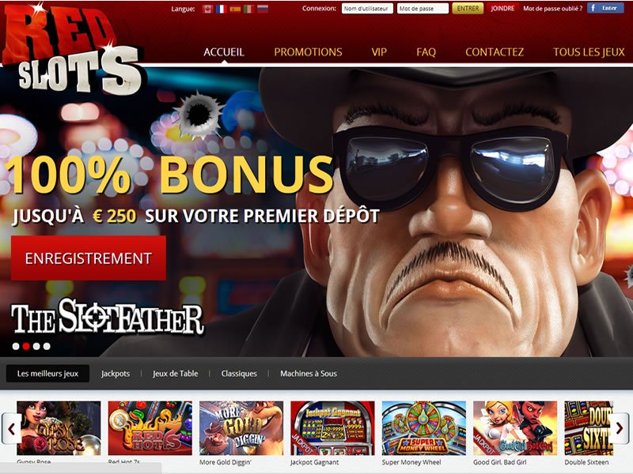This screenshot has height=474, width=633.
Task: Go to the first banner slide dot
Action: (16, 346)
